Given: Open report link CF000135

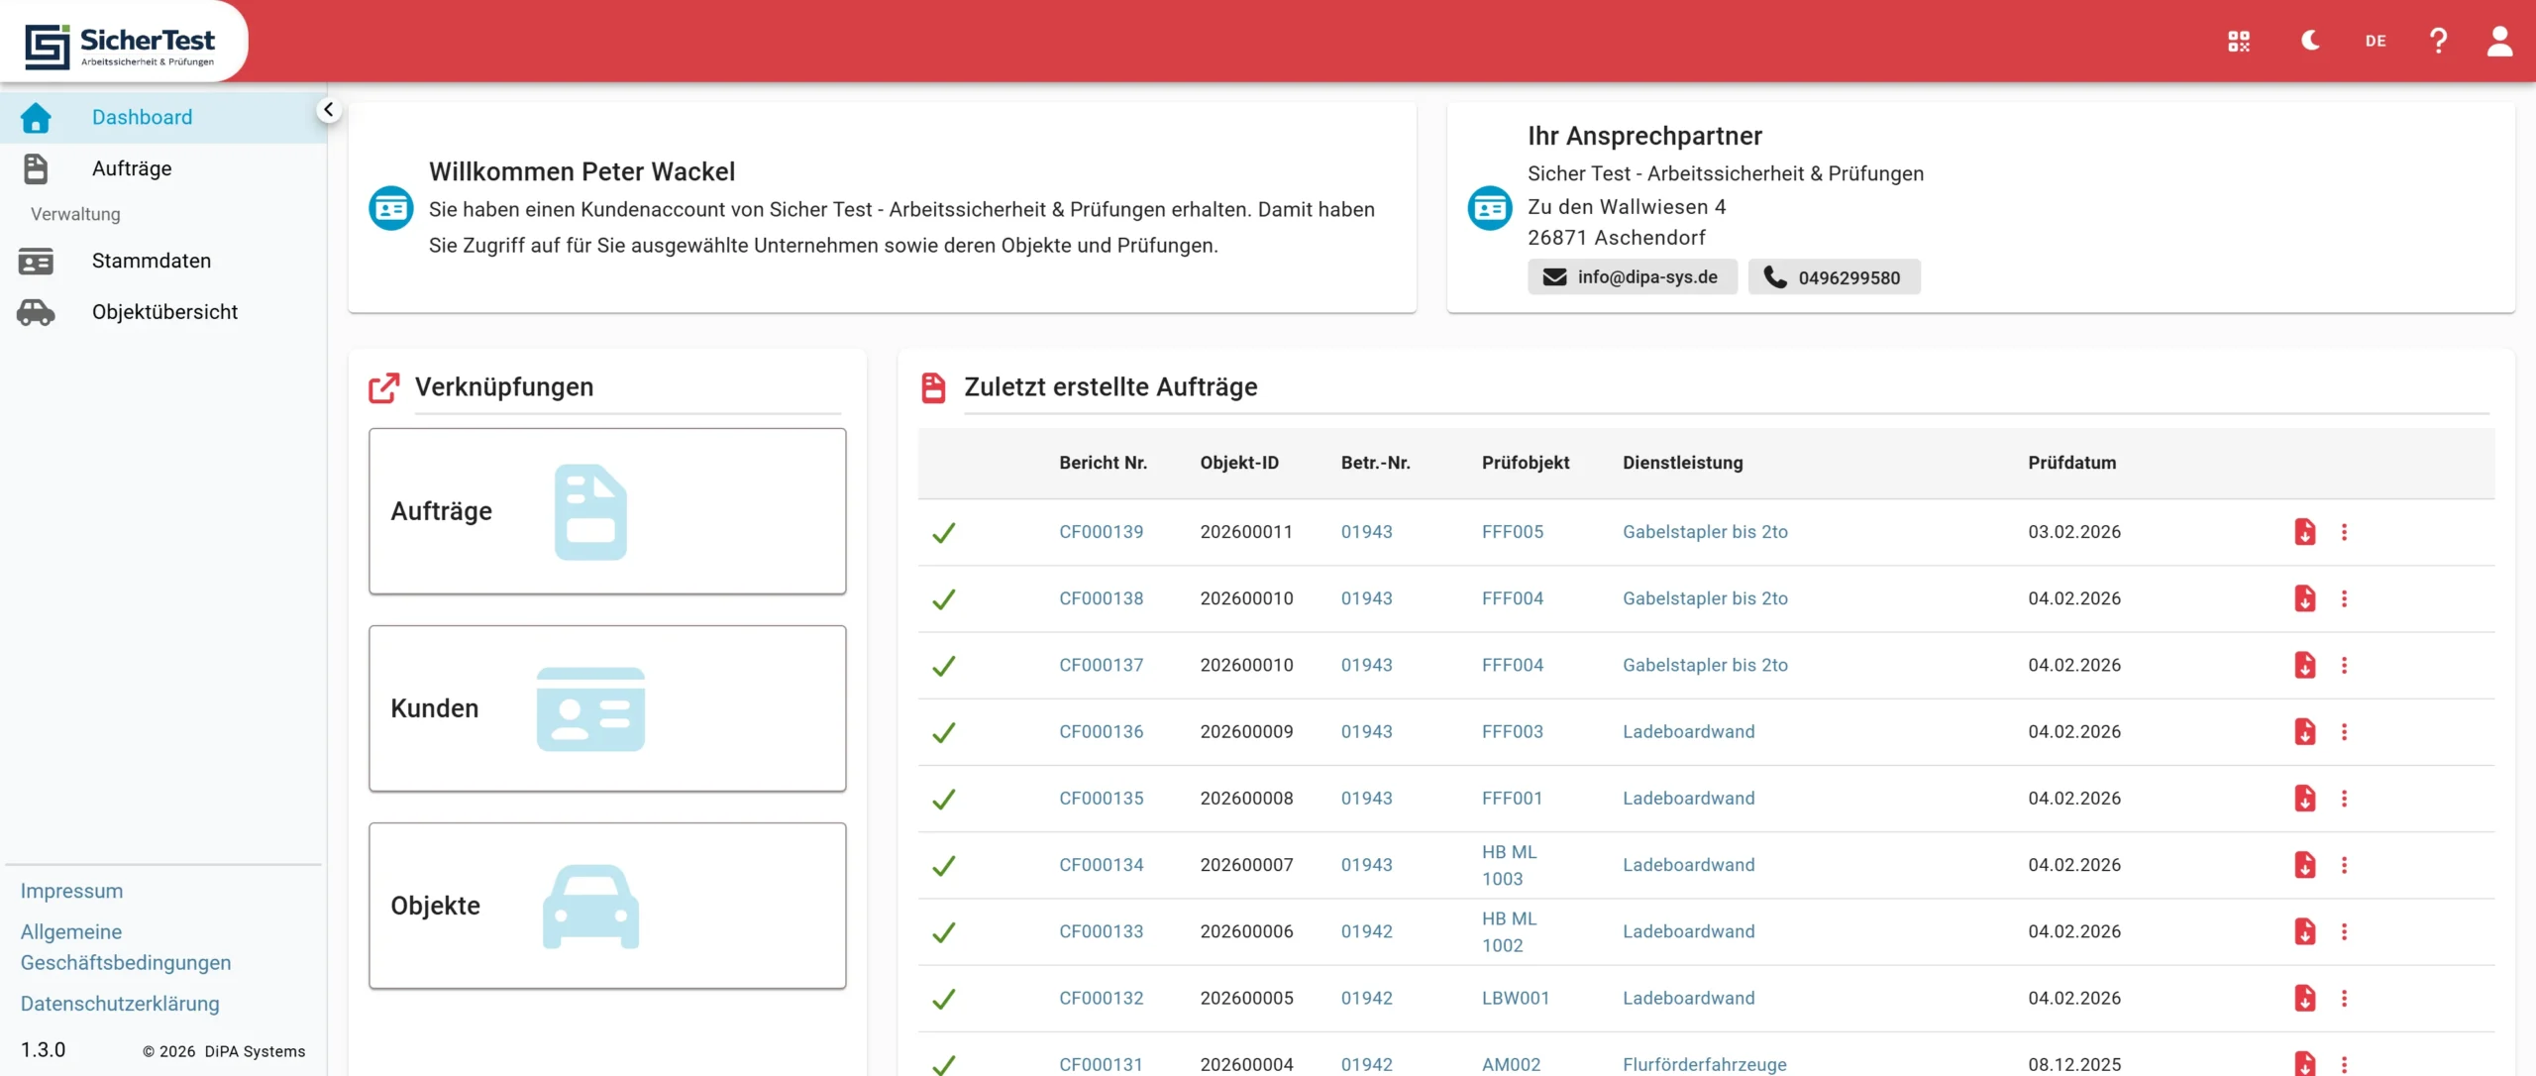Looking at the screenshot, I should pyautogui.click(x=1101, y=799).
